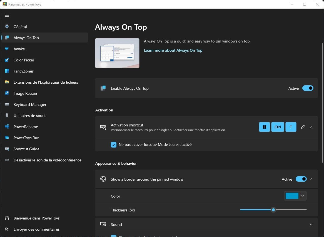Screen dimensions: 324x237
Task: Click the PowerRename icon
Action: [x=7, y=126]
